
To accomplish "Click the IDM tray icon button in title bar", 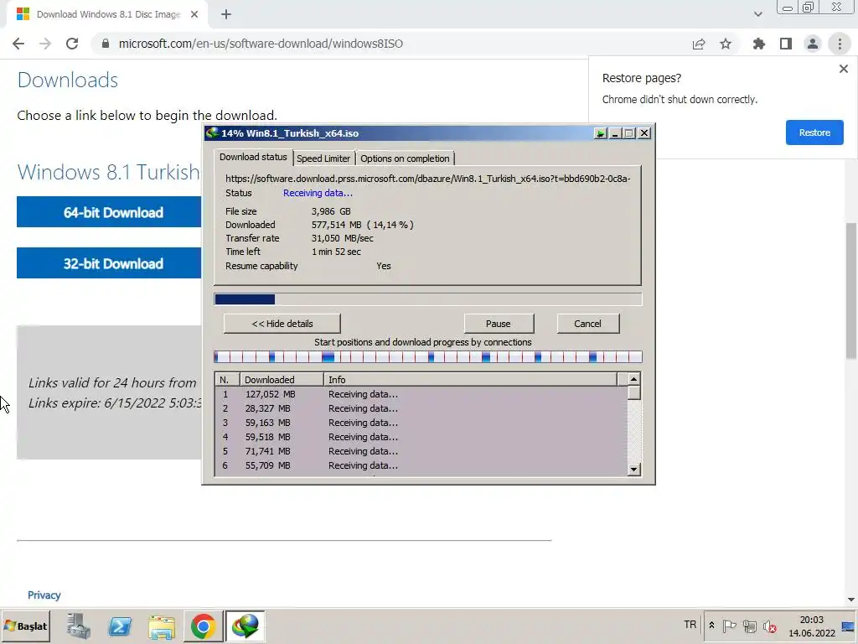I will coord(600,133).
